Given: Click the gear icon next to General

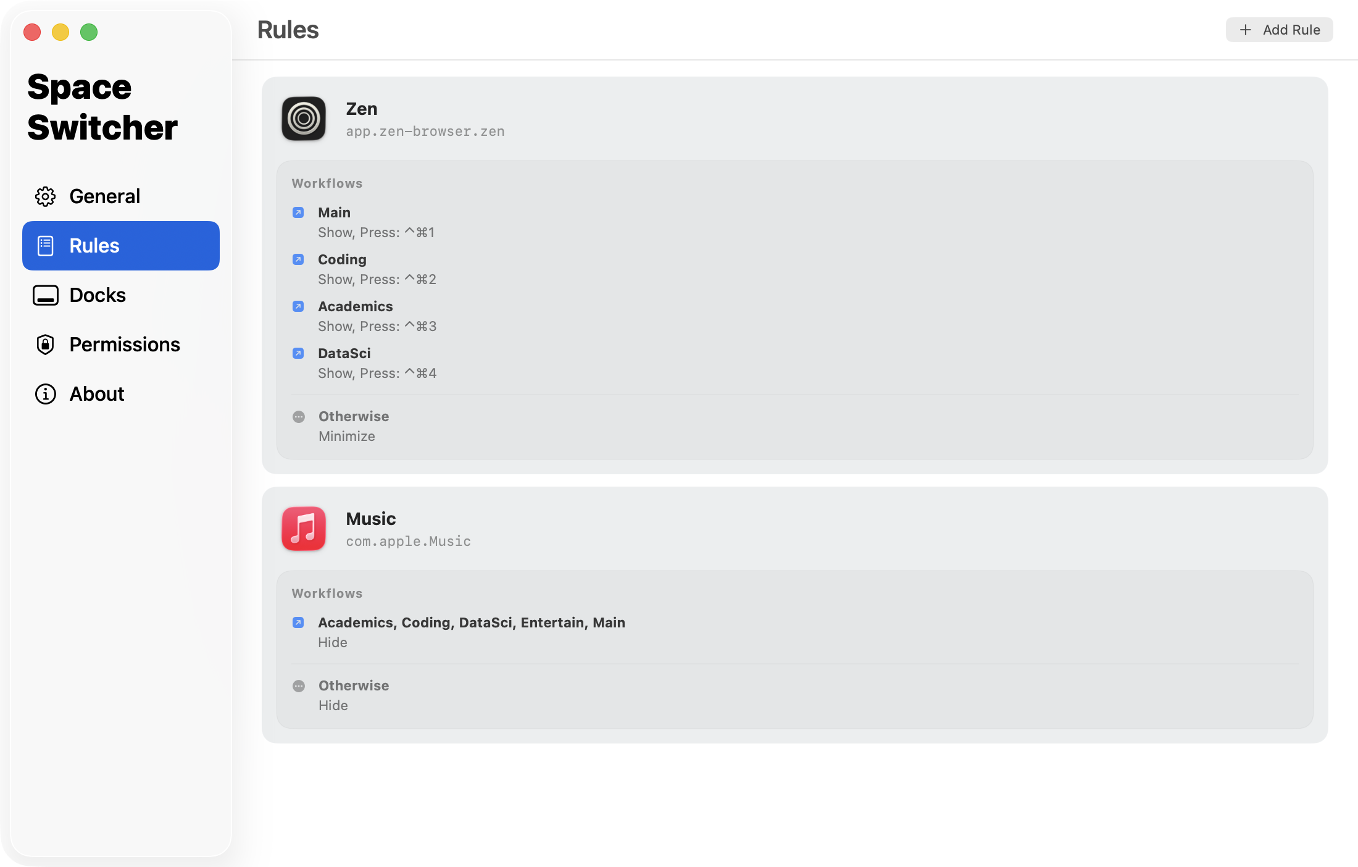Looking at the screenshot, I should 46,196.
